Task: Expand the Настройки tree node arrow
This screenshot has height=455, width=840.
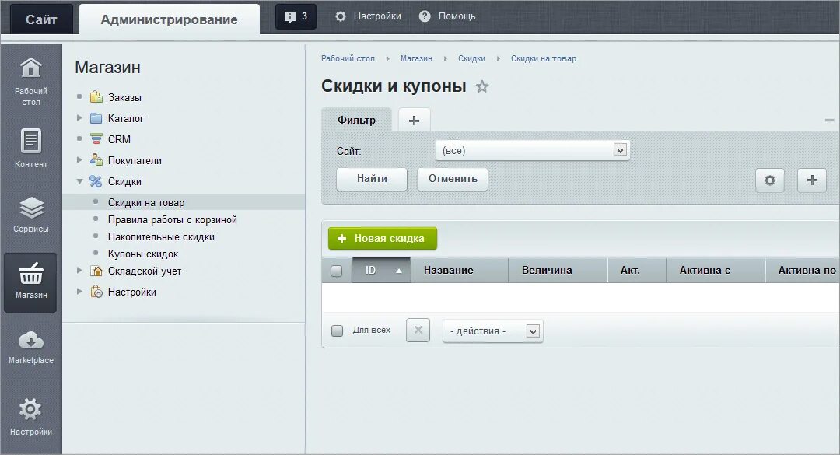Action: coord(79,292)
